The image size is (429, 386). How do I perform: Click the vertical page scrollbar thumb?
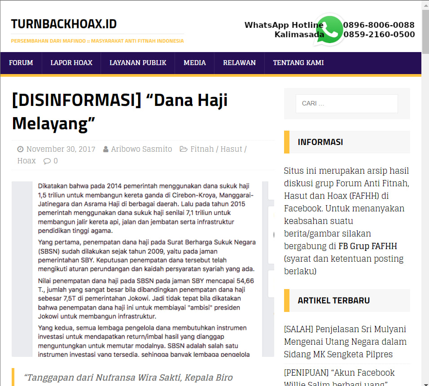pyautogui.click(x=426, y=31)
